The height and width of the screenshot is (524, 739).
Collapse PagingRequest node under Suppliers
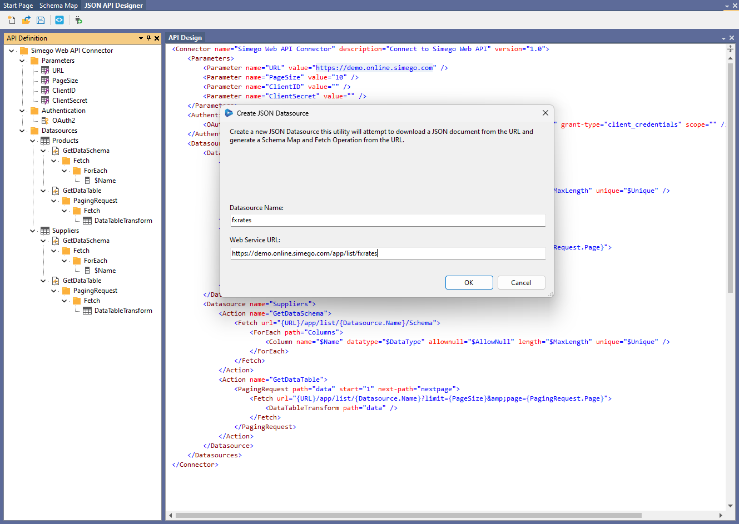(53, 291)
